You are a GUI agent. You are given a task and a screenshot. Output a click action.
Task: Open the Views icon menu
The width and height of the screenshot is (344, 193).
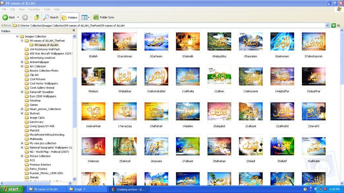click(x=84, y=17)
